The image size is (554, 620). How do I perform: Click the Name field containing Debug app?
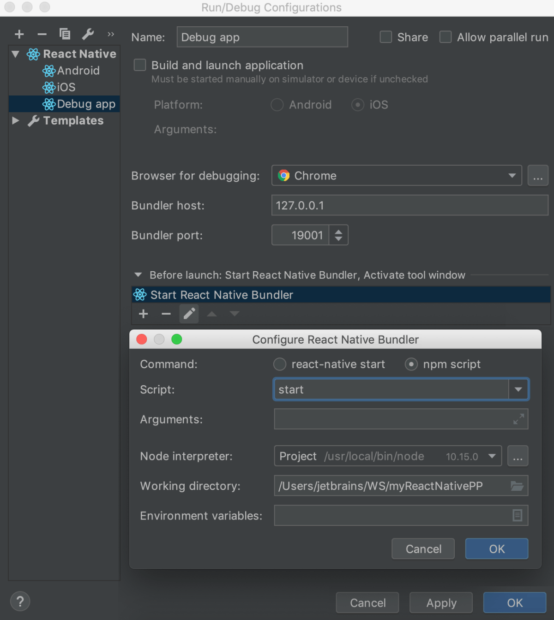(x=262, y=37)
